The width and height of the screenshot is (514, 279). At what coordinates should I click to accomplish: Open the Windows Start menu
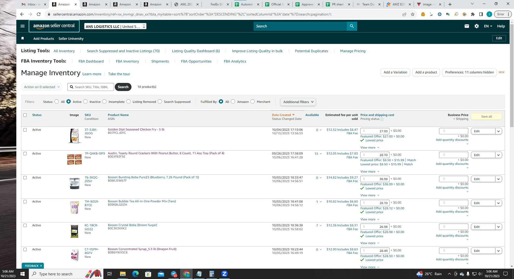point(22,274)
